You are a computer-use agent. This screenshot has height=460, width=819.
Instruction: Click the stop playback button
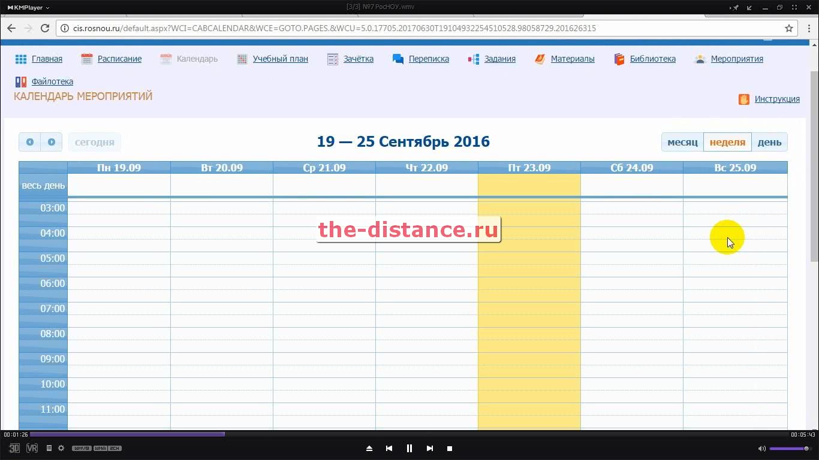450,448
